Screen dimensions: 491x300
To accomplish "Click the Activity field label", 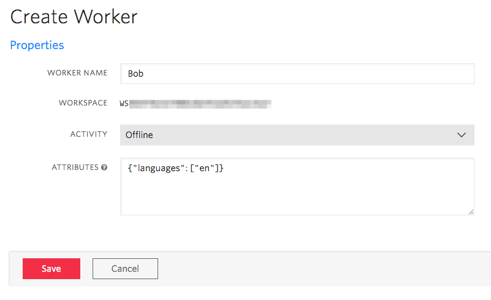I will pos(89,134).
